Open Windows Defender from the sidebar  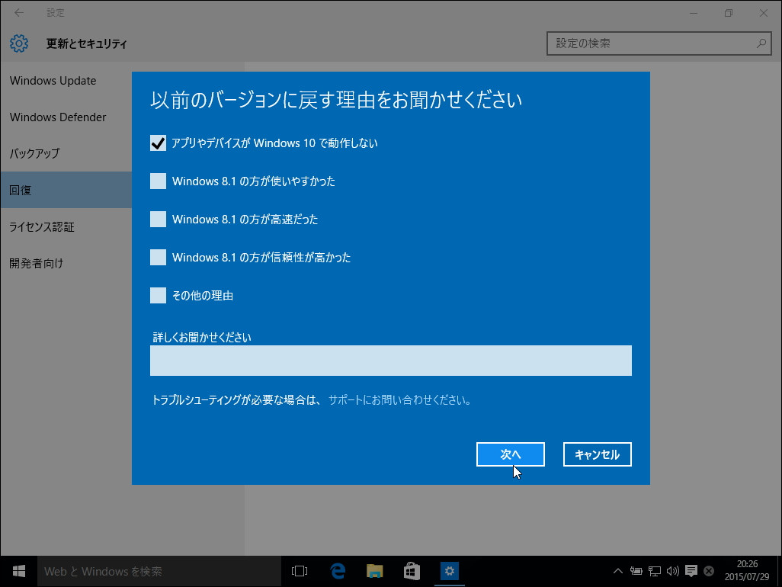(x=57, y=117)
